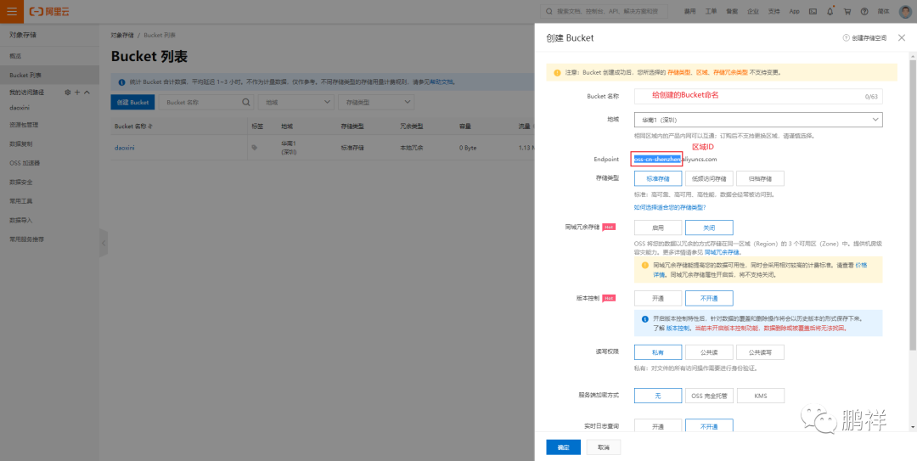Open 企业 in top navigation

753,11
